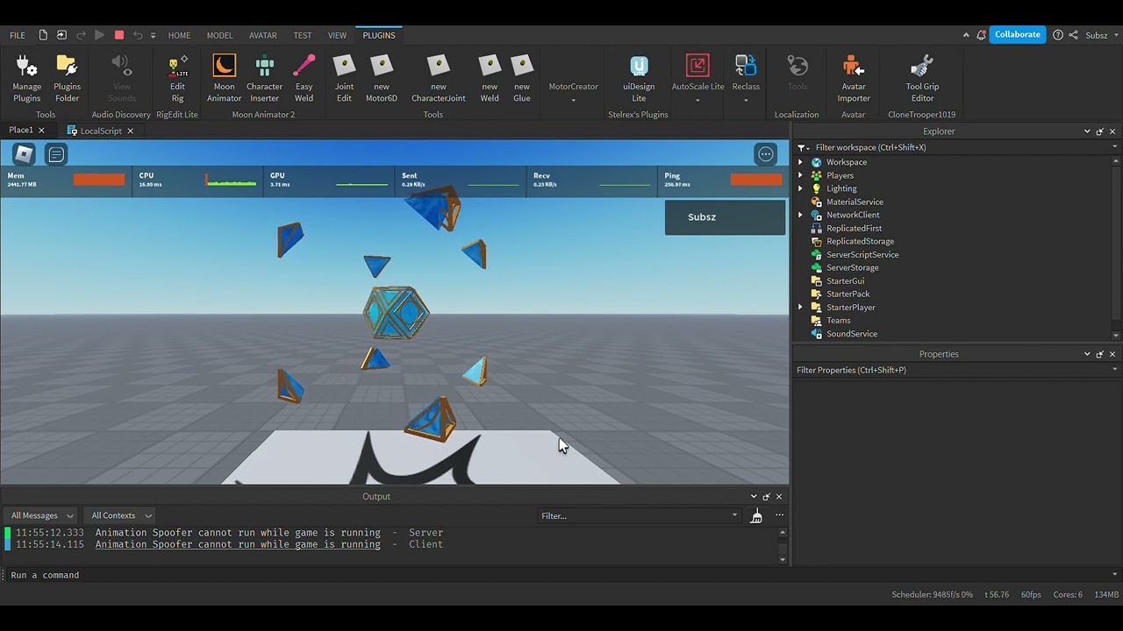Viewport: 1123px width, 631px height.
Task: Open uiDesign Lite plugin
Action: coord(639,79)
